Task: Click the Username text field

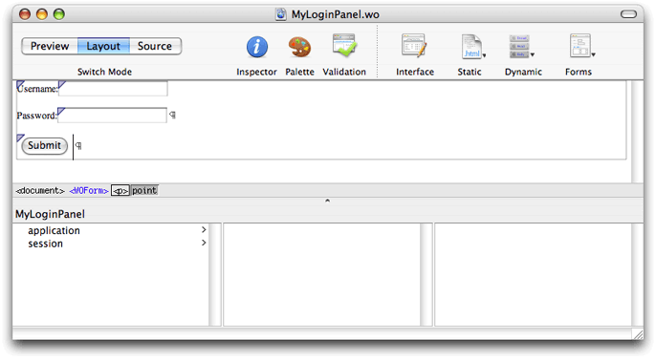Action: tap(113, 89)
